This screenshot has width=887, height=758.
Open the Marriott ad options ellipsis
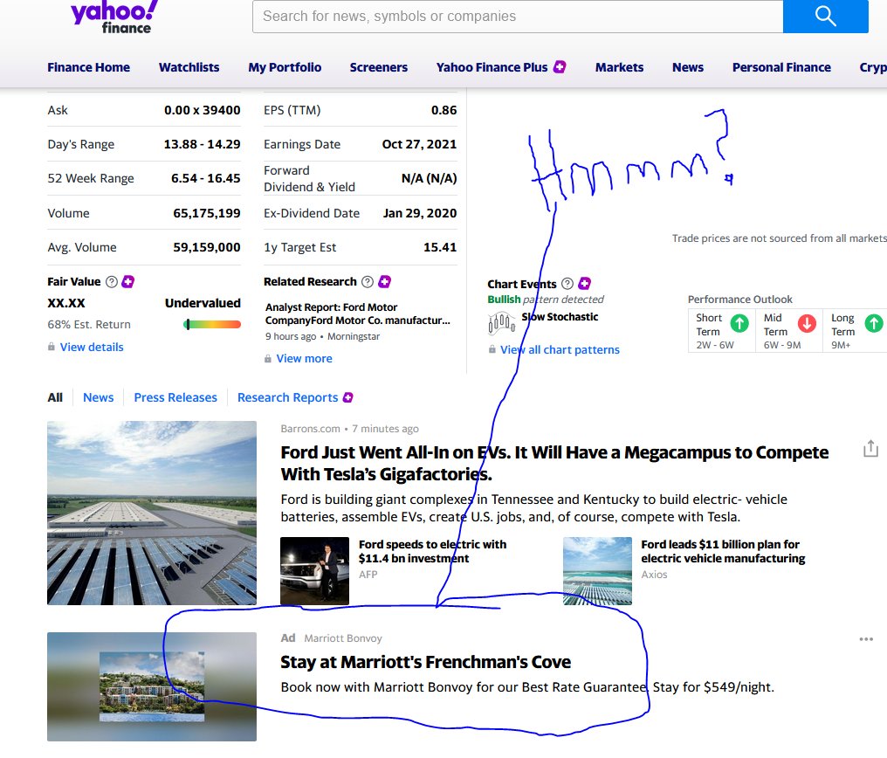pos(866,639)
